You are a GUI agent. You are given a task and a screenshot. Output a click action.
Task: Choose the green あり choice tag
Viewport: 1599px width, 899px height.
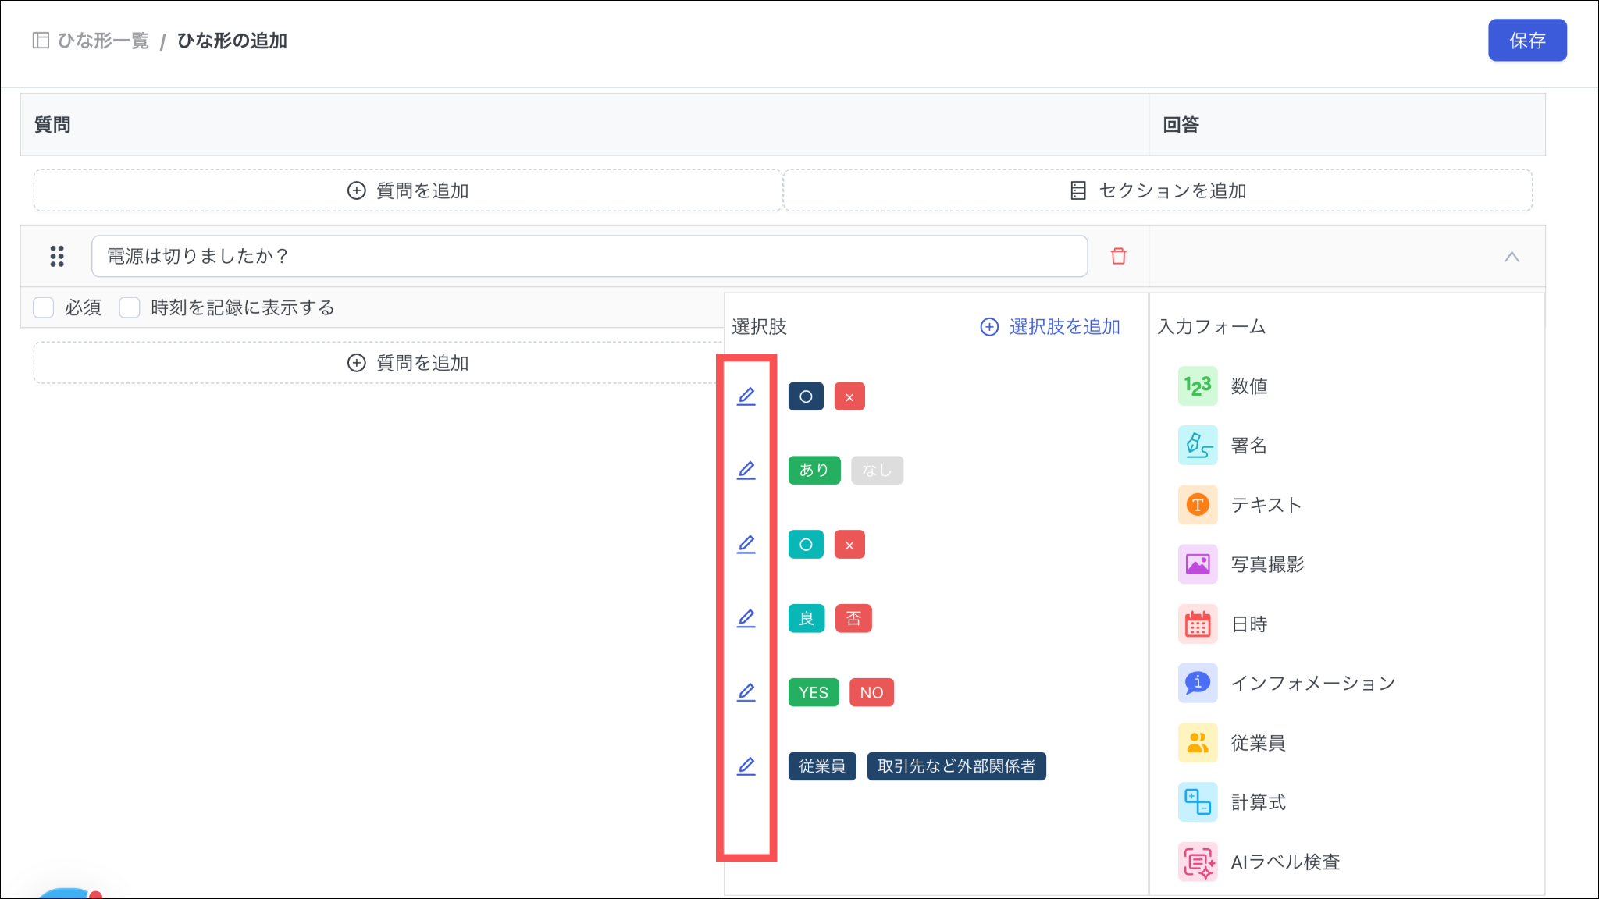(814, 471)
